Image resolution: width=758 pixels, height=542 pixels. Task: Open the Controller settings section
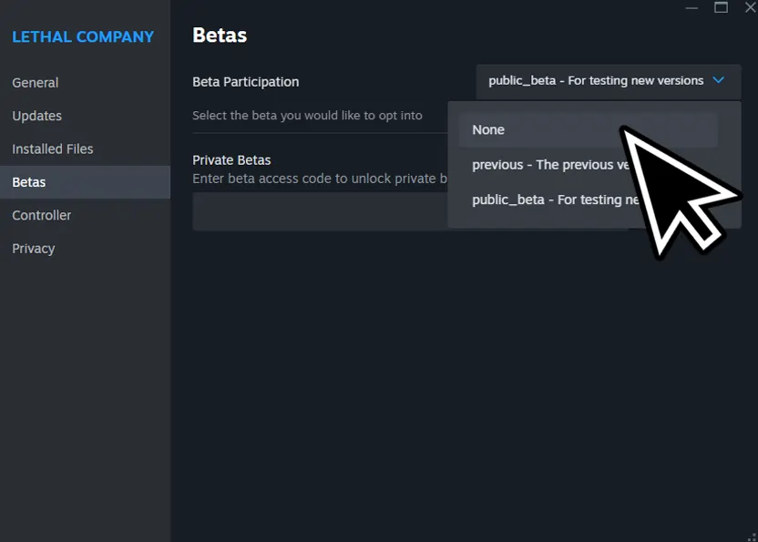[x=41, y=215]
